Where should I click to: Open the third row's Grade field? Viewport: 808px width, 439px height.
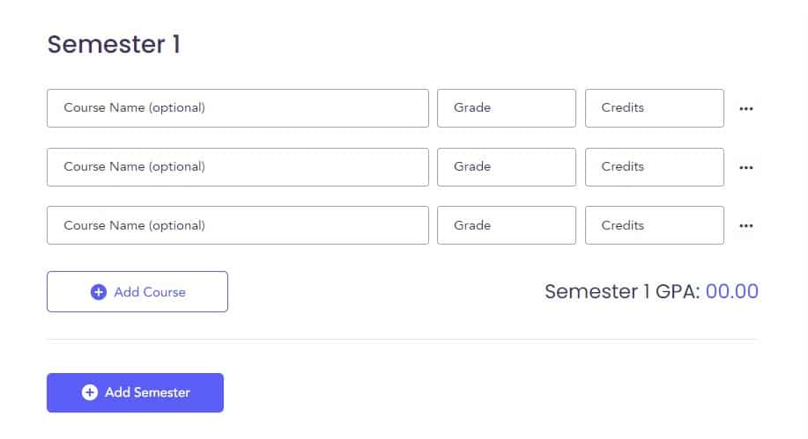pyautogui.click(x=507, y=225)
